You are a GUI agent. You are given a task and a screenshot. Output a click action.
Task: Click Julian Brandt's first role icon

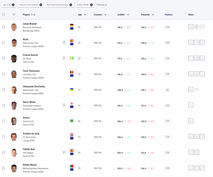pyautogui.click(x=191, y=27)
